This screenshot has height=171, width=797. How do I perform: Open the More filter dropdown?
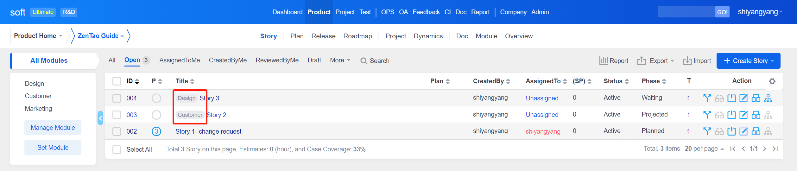tap(340, 60)
